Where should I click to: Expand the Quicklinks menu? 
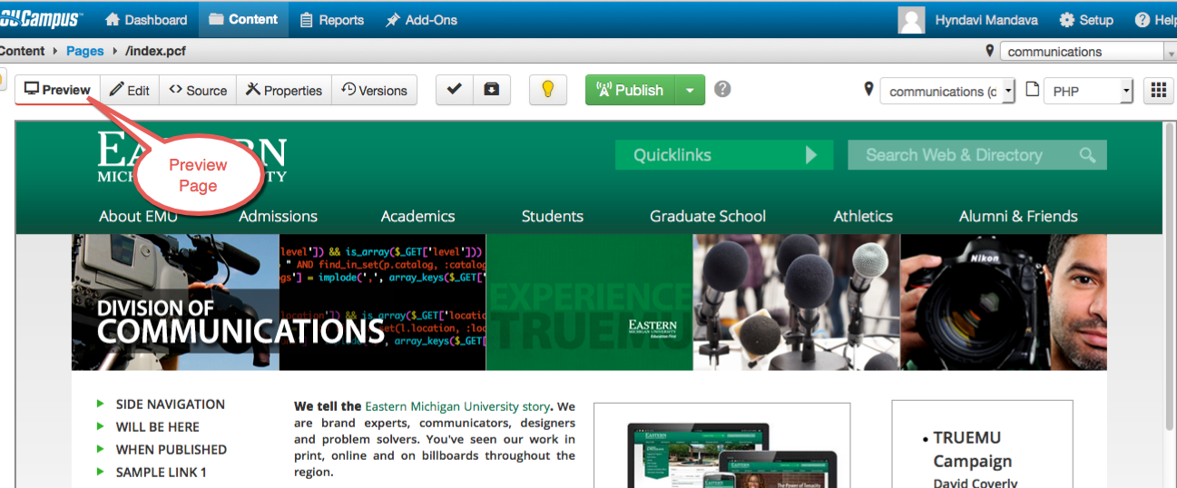tap(723, 155)
